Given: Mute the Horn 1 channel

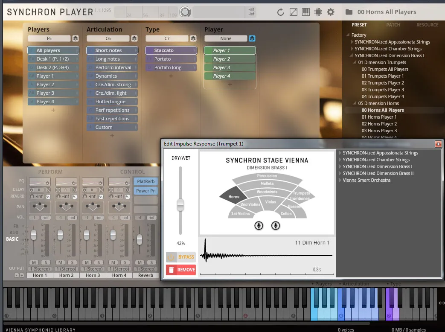Looking at the screenshot, I should tap(34, 262).
